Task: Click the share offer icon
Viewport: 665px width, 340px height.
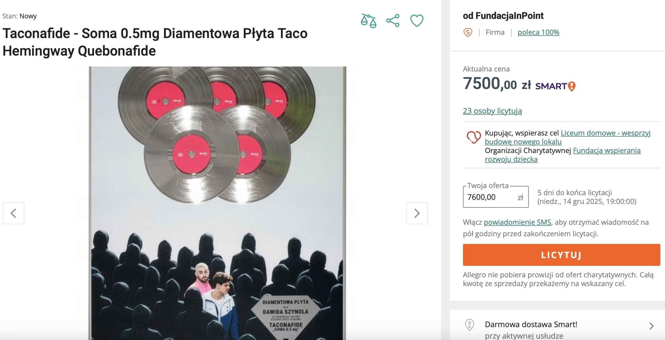Action: coord(393,21)
